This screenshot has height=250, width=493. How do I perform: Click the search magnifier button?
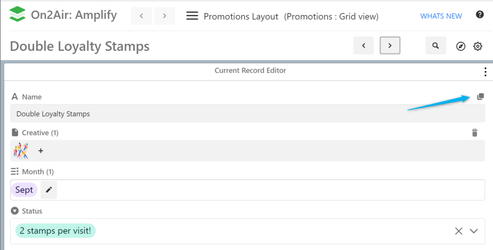click(436, 46)
